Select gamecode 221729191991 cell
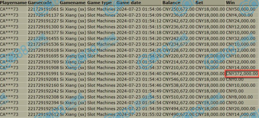 coord(43,73)
